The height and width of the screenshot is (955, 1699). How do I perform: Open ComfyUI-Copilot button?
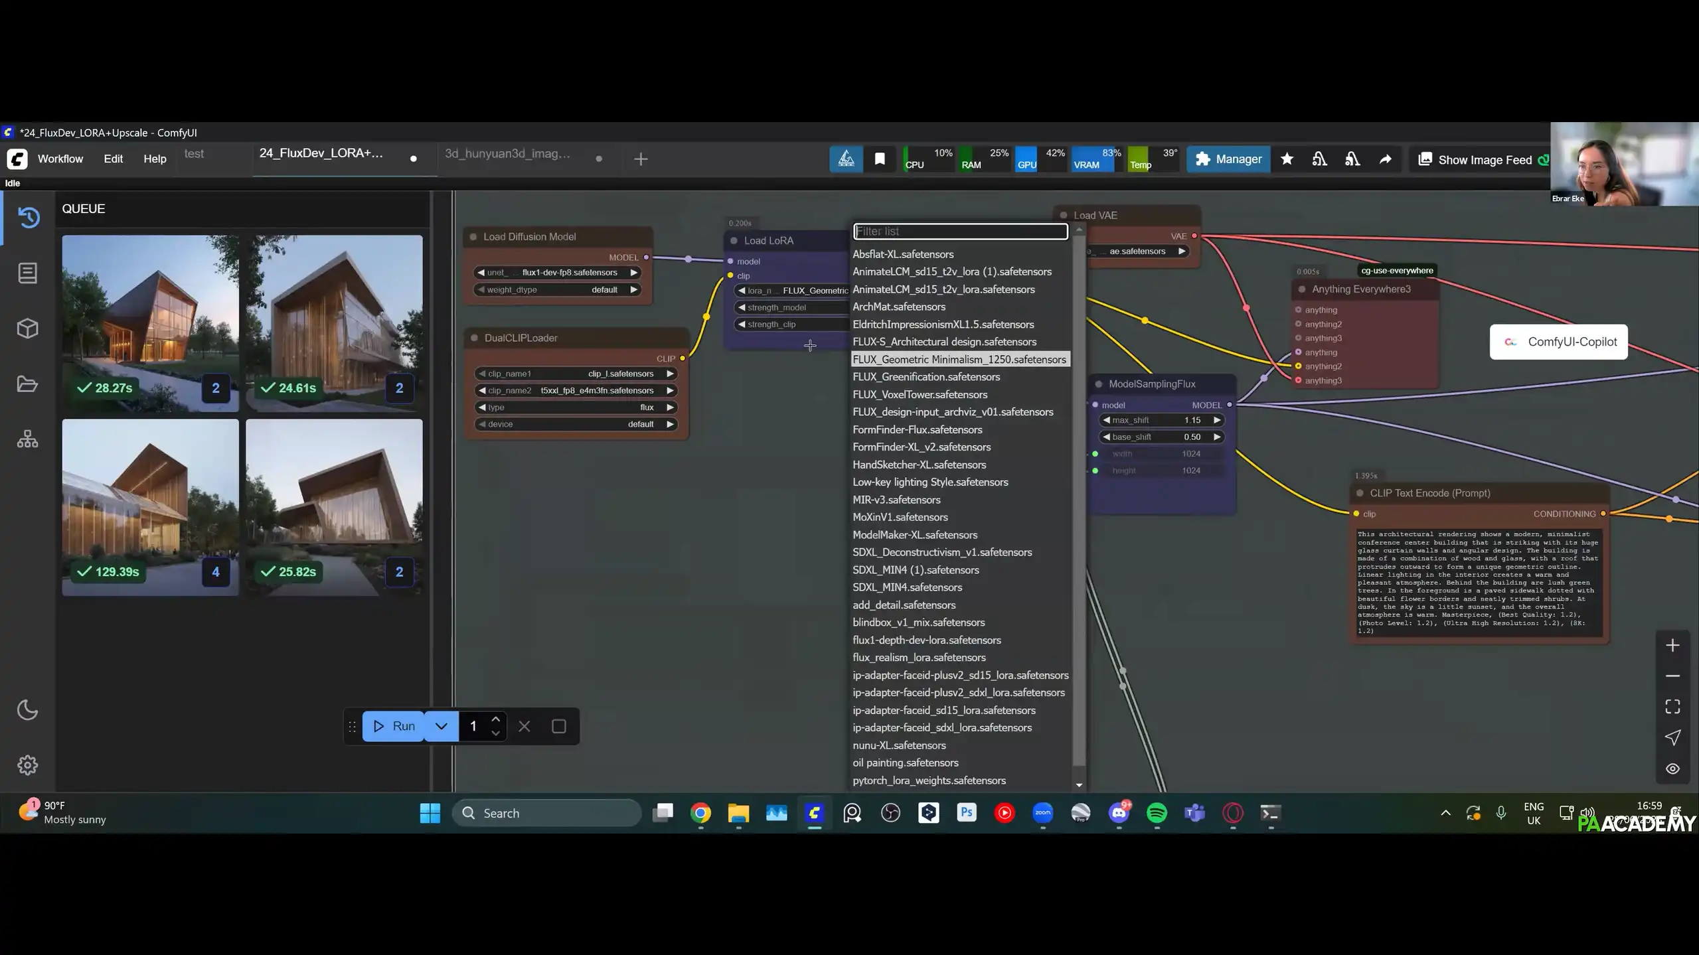click(x=1558, y=342)
